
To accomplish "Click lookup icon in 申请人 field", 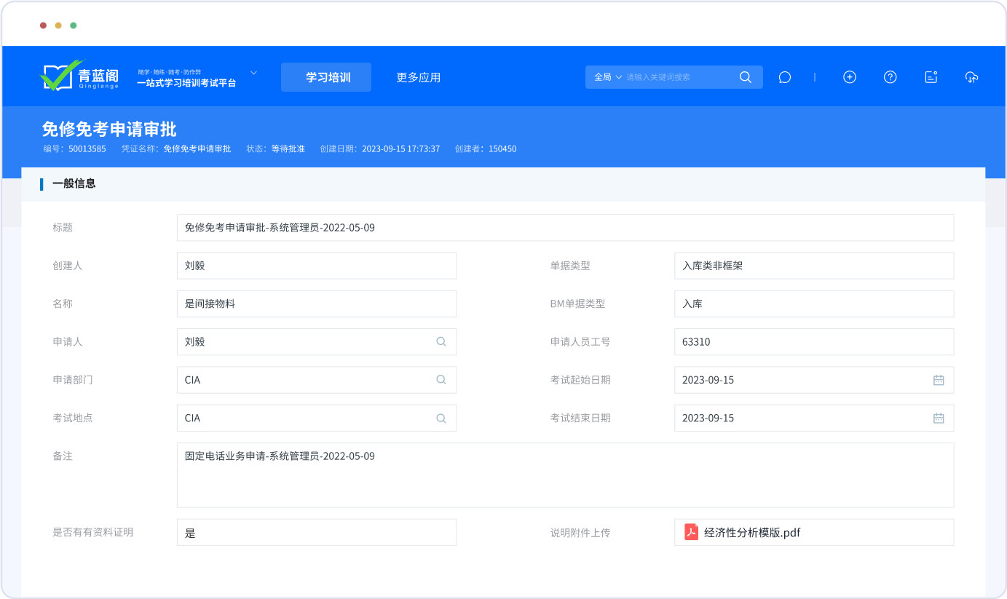I will [441, 341].
